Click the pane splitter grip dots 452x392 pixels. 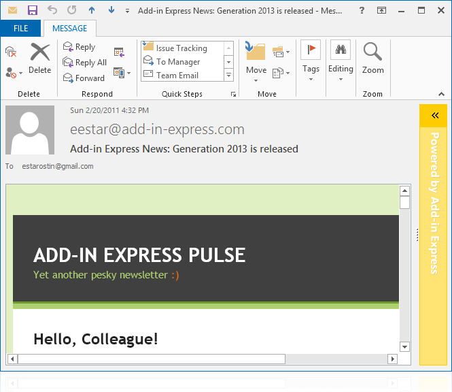click(x=417, y=235)
